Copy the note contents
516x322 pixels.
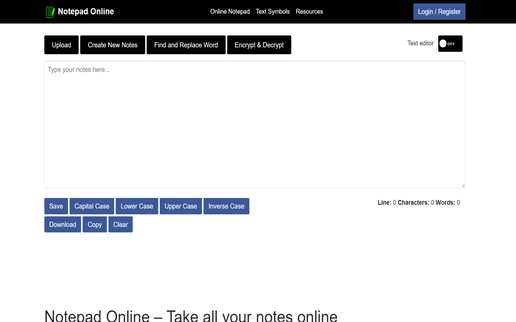[95, 224]
